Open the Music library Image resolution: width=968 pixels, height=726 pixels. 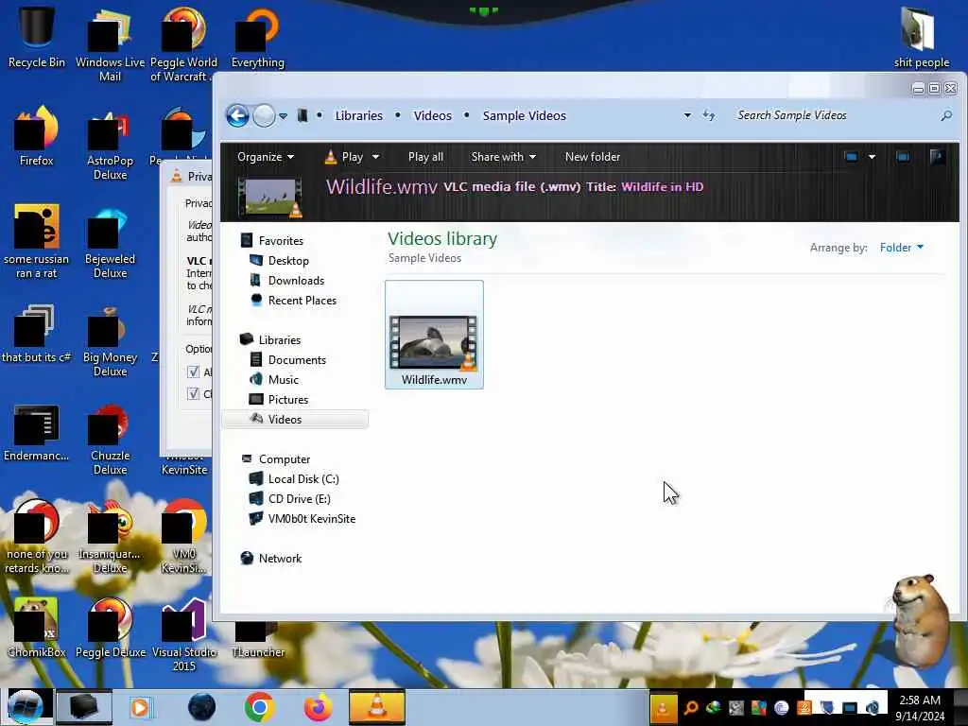click(x=274, y=380)
